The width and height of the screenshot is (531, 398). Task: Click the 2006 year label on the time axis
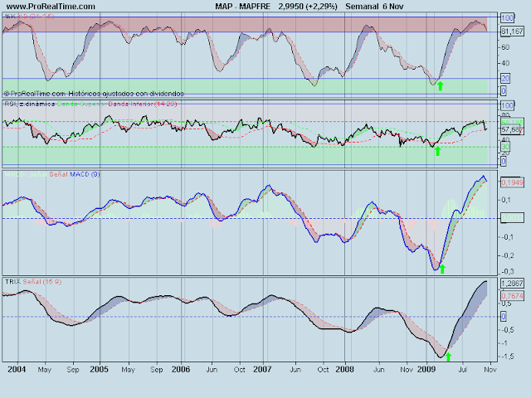coord(181,369)
